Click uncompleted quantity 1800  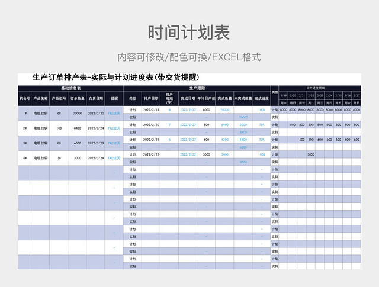click(243, 140)
